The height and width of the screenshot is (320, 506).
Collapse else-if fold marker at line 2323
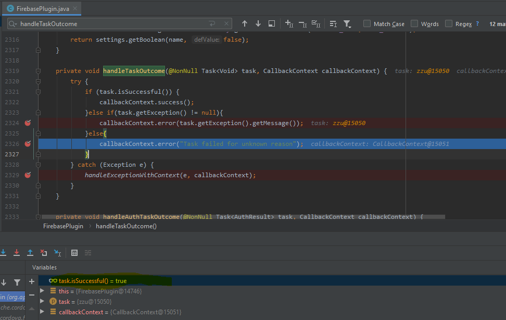click(x=38, y=113)
